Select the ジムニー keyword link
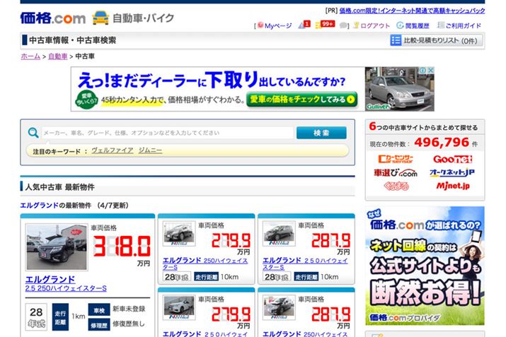This screenshot has height=337, width=506. [x=150, y=150]
